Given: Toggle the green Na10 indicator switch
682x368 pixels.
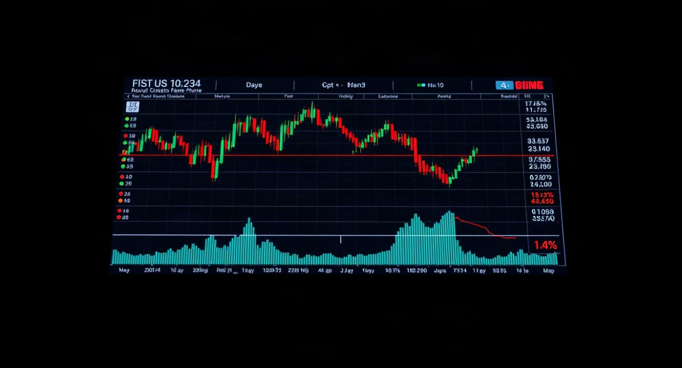Looking at the screenshot, I should (x=421, y=85).
